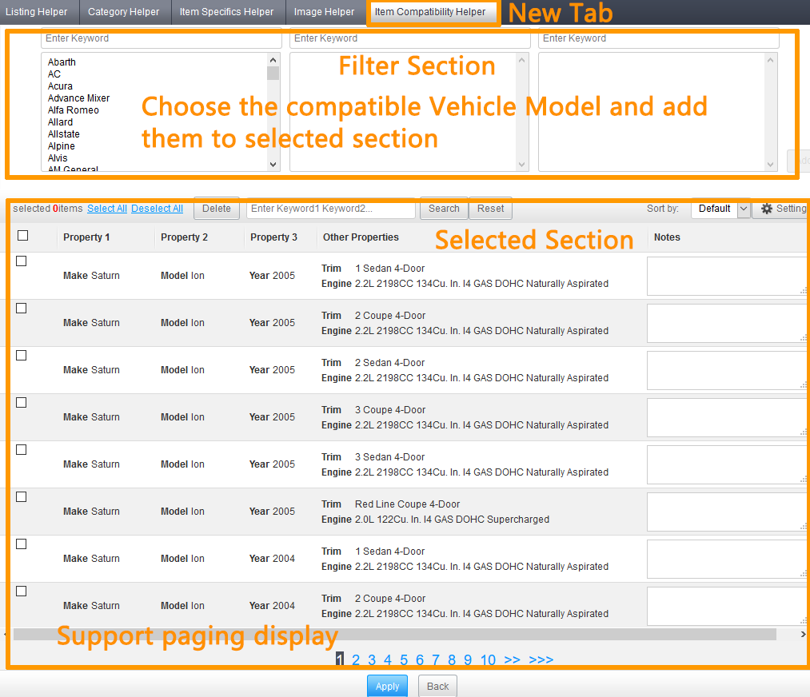Click notes field for Red Line Coupe row

coord(728,512)
